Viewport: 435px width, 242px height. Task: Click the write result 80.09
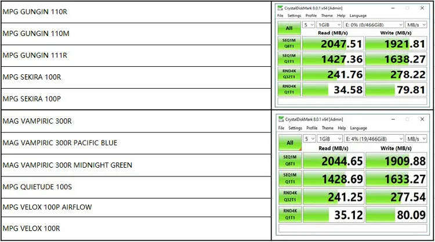click(397, 215)
